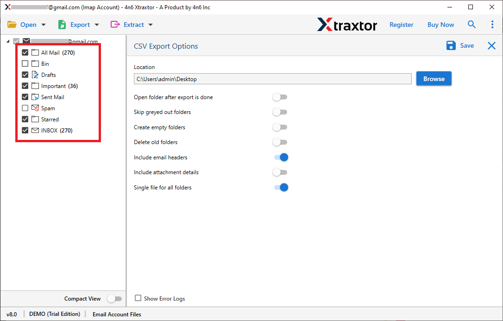
Task: Uncheck the All Mail folder checkbox
Action: tap(25, 52)
